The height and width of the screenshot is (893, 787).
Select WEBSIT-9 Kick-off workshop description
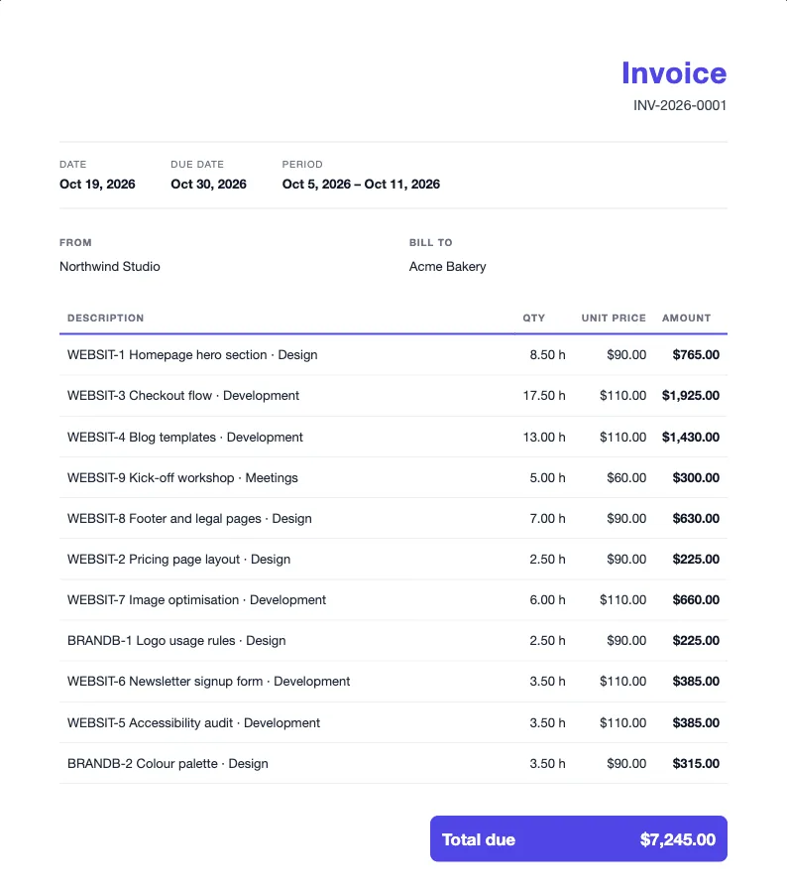[x=182, y=478]
